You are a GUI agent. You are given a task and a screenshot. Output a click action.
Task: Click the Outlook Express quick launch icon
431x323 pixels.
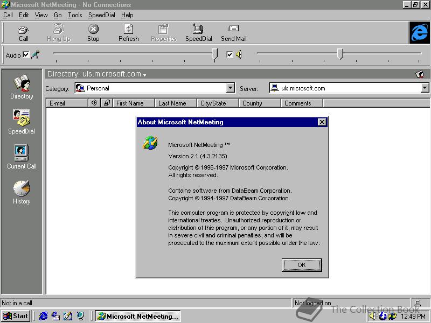point(55,316)
